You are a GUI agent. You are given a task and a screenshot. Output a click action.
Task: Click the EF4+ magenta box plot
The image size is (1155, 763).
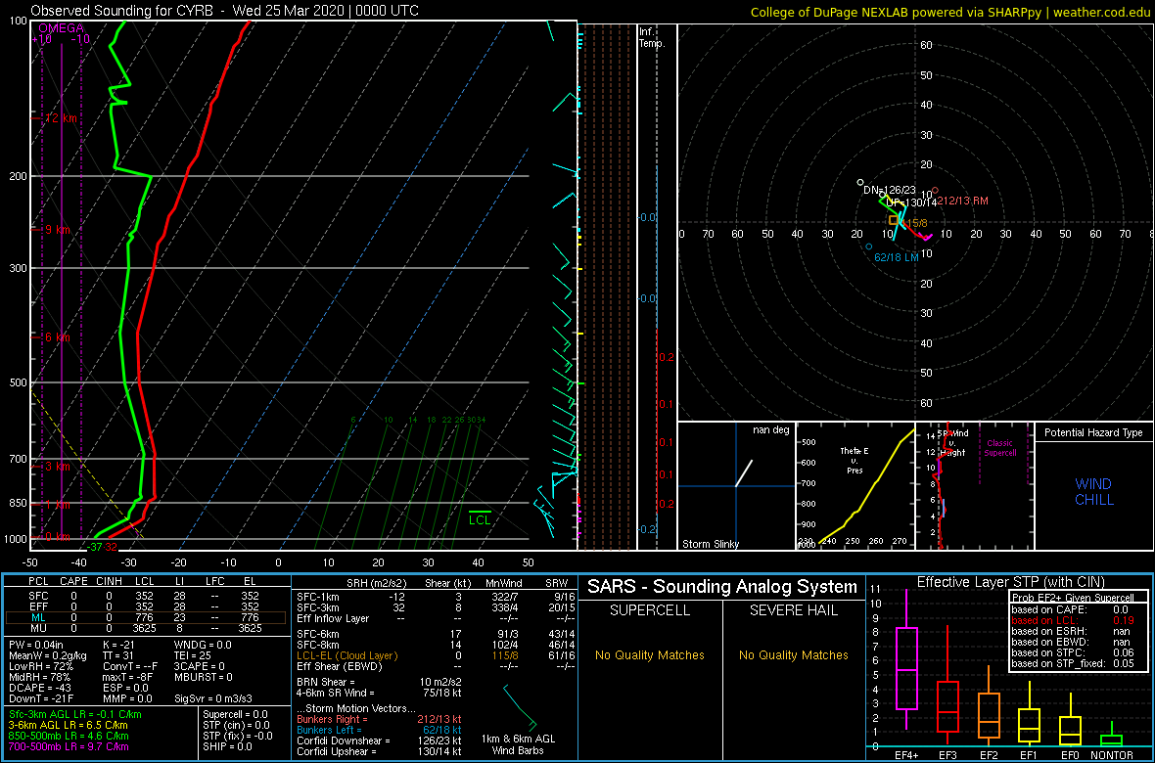pos(907,668)
